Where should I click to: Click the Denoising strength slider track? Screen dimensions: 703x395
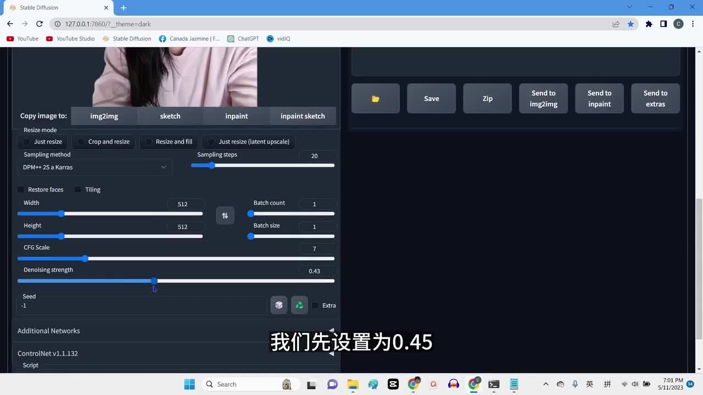coord(242,281)
